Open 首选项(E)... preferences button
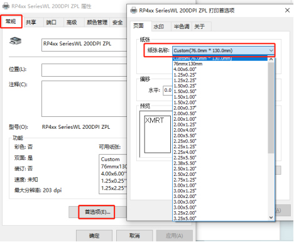Viewport: 294px width, 242px height. (97, 212)
